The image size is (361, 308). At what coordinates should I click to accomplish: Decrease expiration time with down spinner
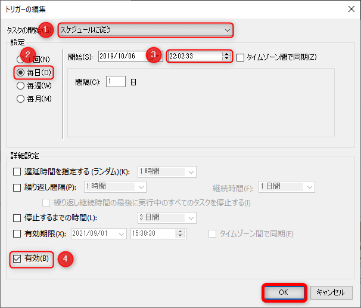pos(181,236)
